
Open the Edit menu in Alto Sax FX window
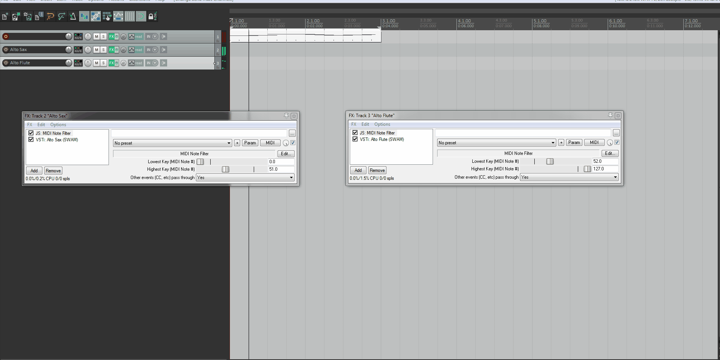pos(41,125)
